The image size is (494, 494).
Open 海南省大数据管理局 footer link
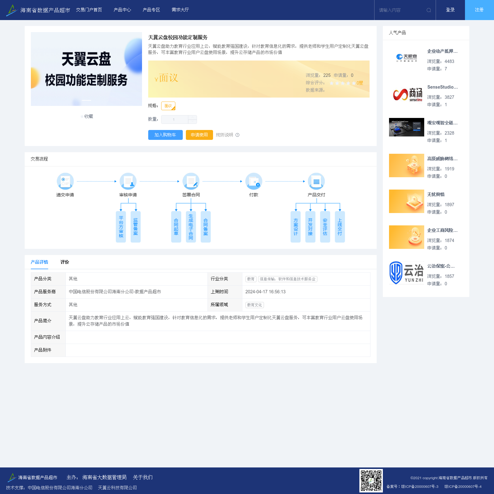pos(104,477)
